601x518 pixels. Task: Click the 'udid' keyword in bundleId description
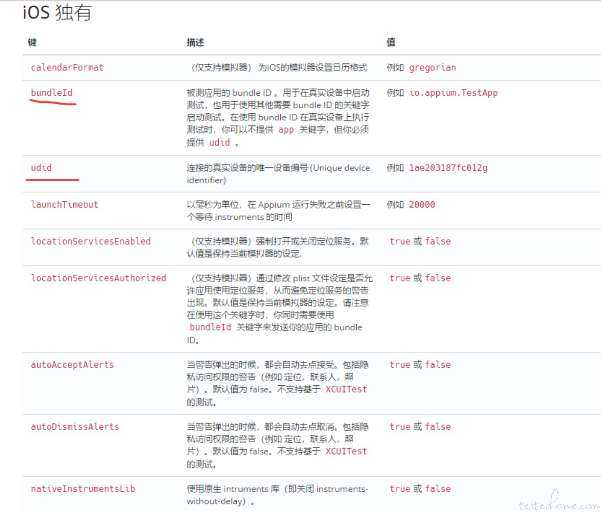pos(219,142)
